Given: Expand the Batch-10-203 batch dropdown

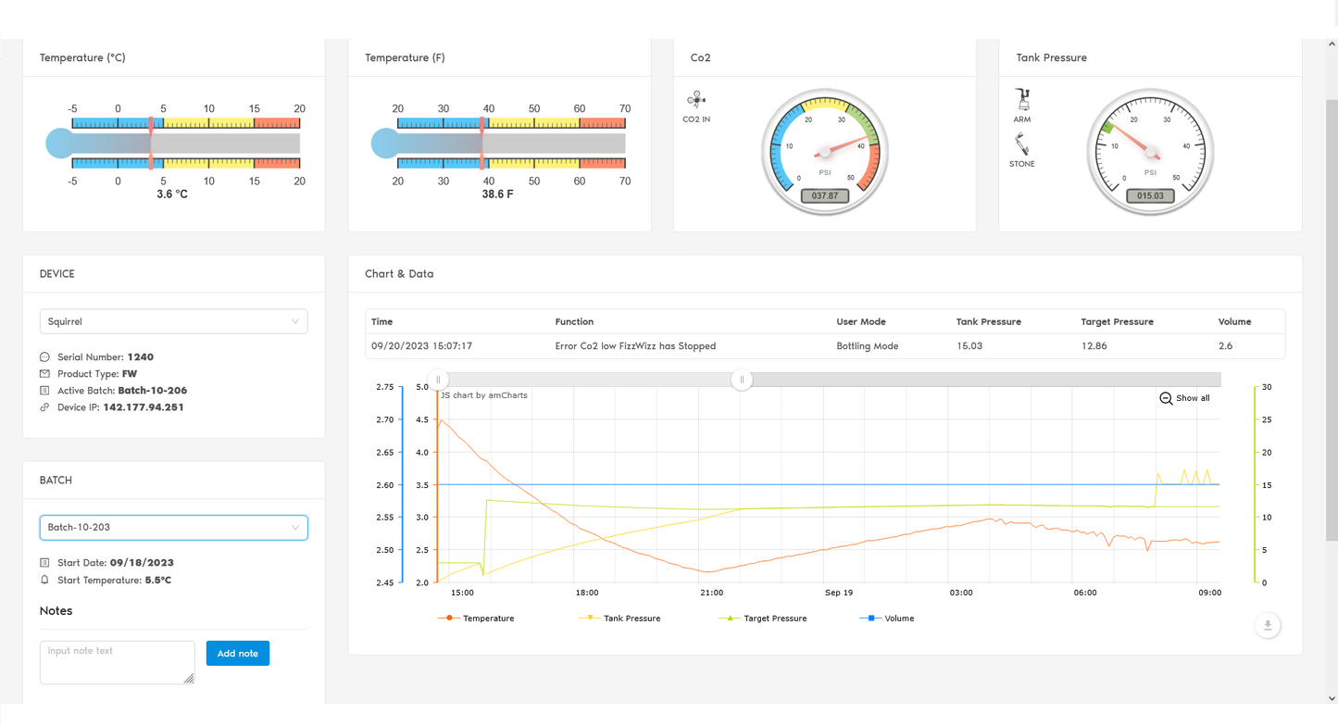Looking at the screenshot, I should (x=173, y=528).
